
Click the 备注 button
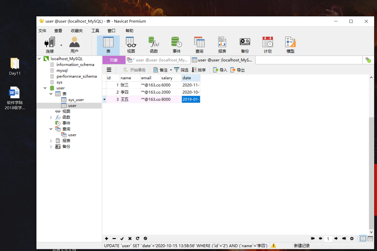click(x=161, y=70)
